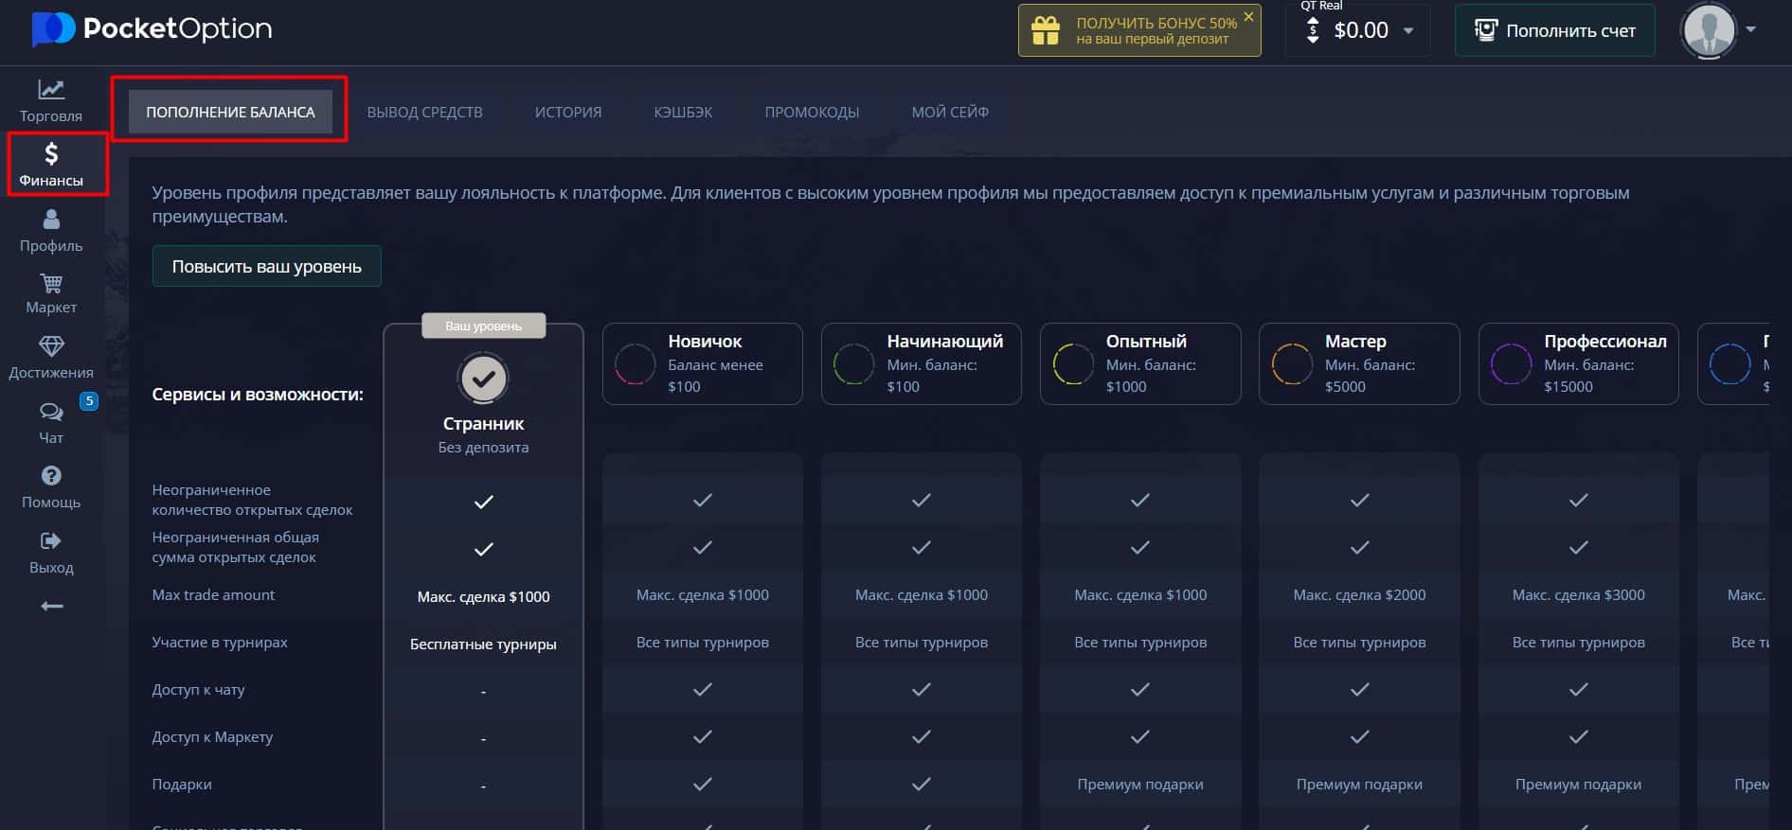
Task: Go to Профиль user icon
Action: point(51,220)
